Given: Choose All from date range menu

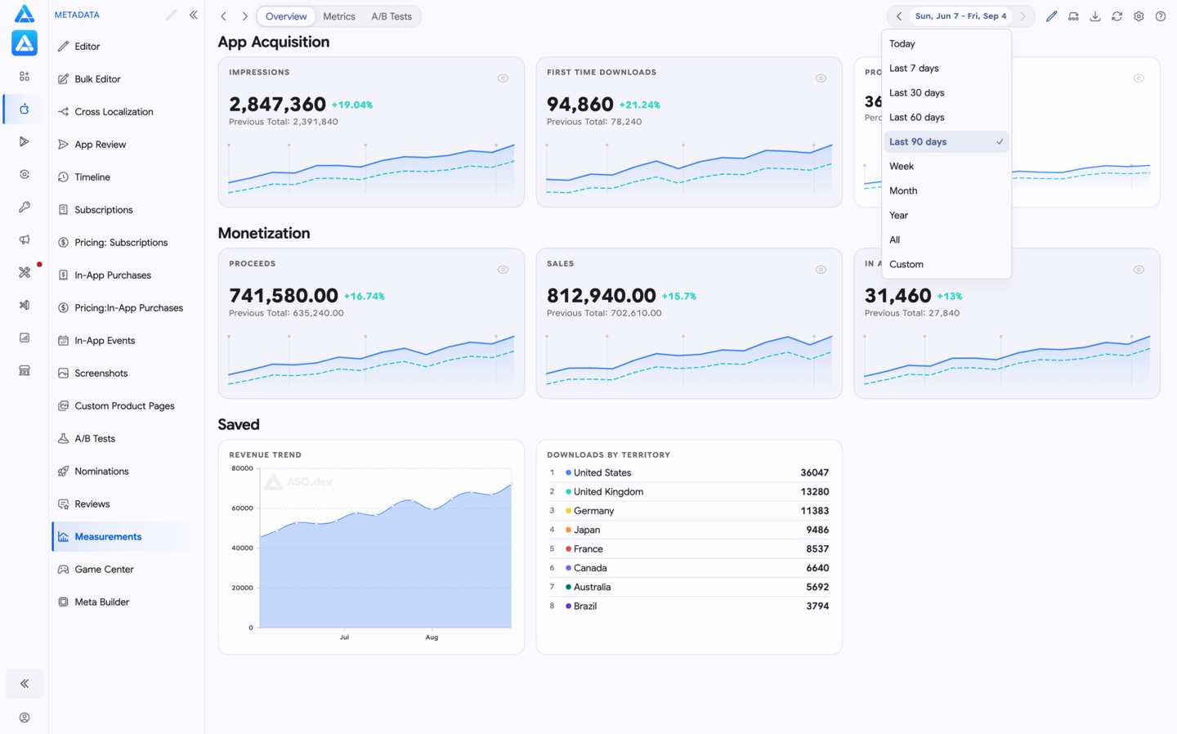Looking at the screenshot, I should coord(947,240).
